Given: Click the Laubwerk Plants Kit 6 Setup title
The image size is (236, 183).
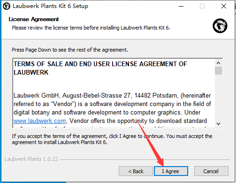Looking at the screenshot, I should point(50,6).
